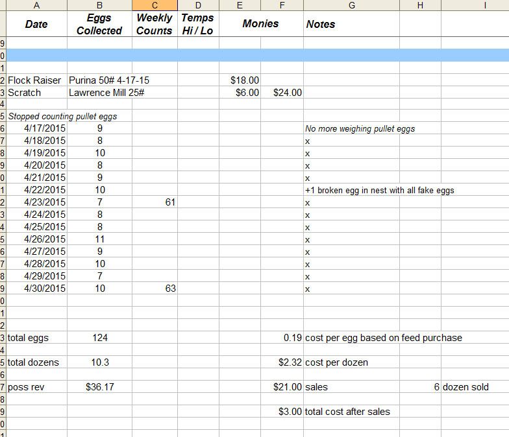The image size is (509, 437).
Task: Select the $18.00 feed cost cell
Action: point(245,80)
